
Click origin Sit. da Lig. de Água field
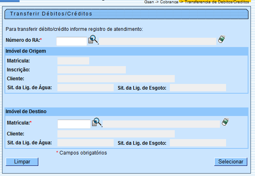click(86, 88)
